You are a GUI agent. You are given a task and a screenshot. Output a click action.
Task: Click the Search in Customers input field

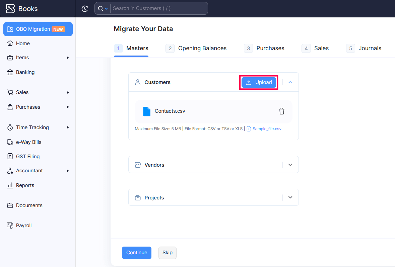(x=157, y=8)
